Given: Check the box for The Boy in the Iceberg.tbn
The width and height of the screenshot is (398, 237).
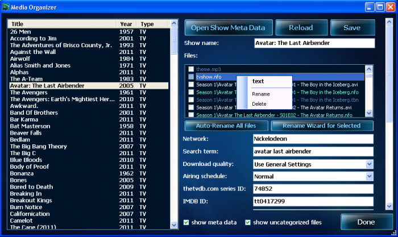Looking at the screenshot, I should [191, 99].
